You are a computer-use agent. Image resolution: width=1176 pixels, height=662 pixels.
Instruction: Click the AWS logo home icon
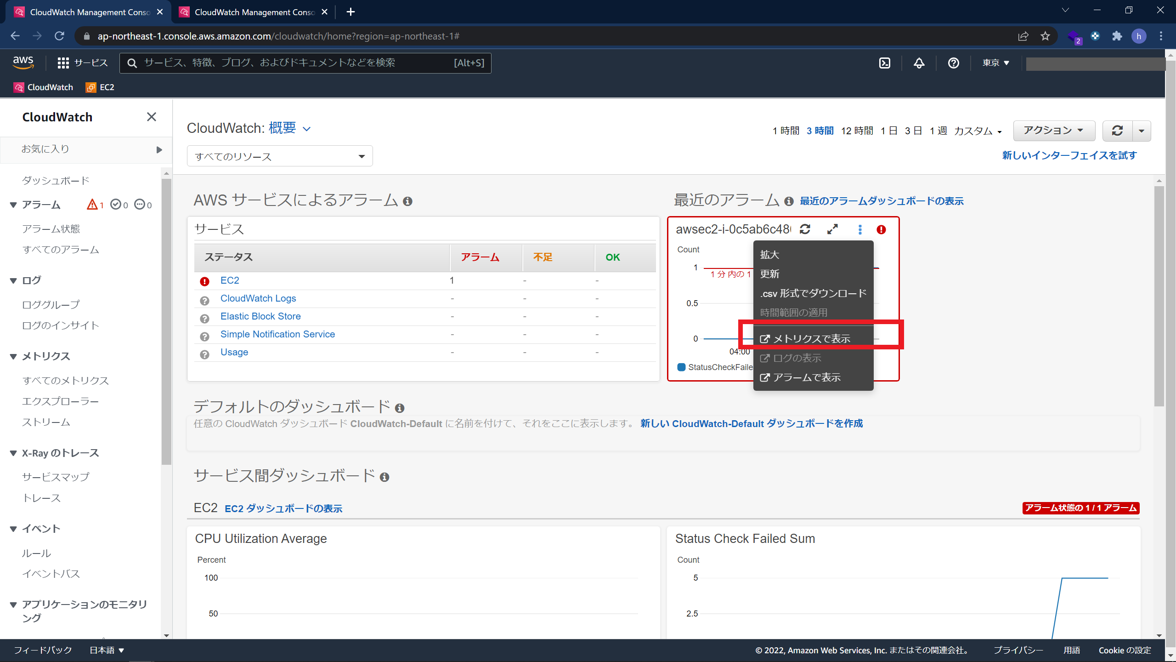pos(23,63)
